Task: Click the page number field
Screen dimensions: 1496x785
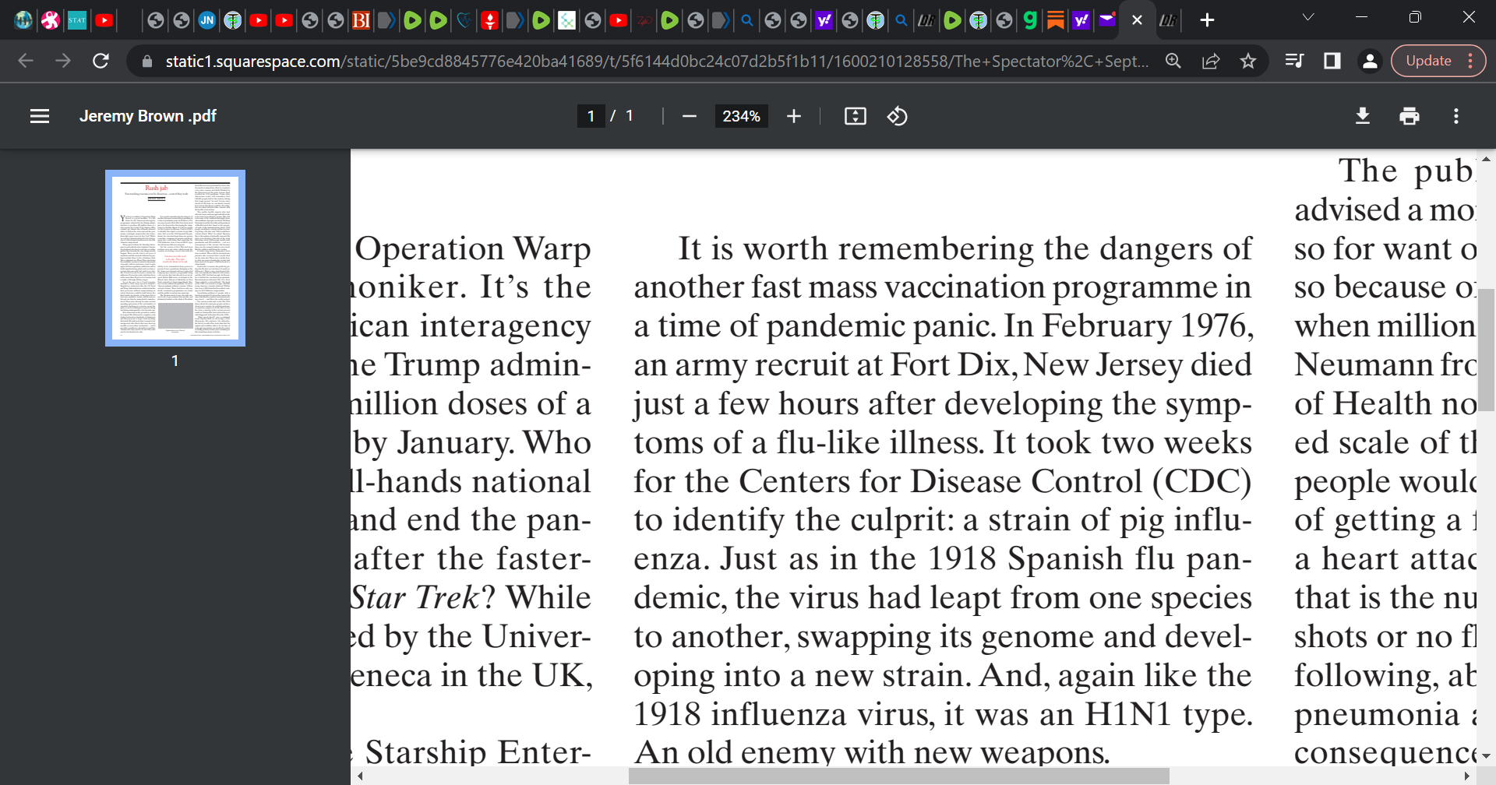Action: [x=591, y=116]
